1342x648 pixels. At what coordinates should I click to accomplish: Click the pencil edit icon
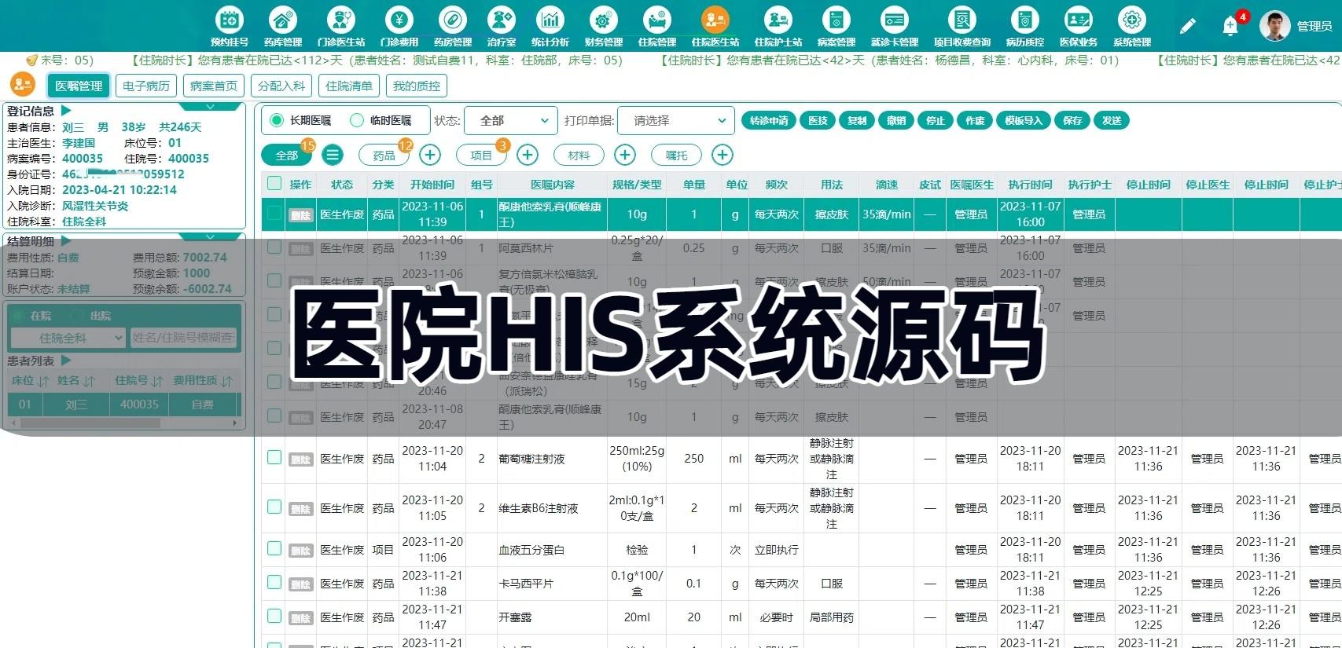[x=1187, y=27]
